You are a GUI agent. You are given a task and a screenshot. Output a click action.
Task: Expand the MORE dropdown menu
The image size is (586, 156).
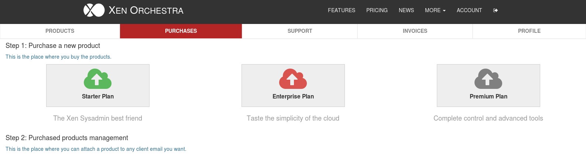pyautogui.click(x=435, y=10)
